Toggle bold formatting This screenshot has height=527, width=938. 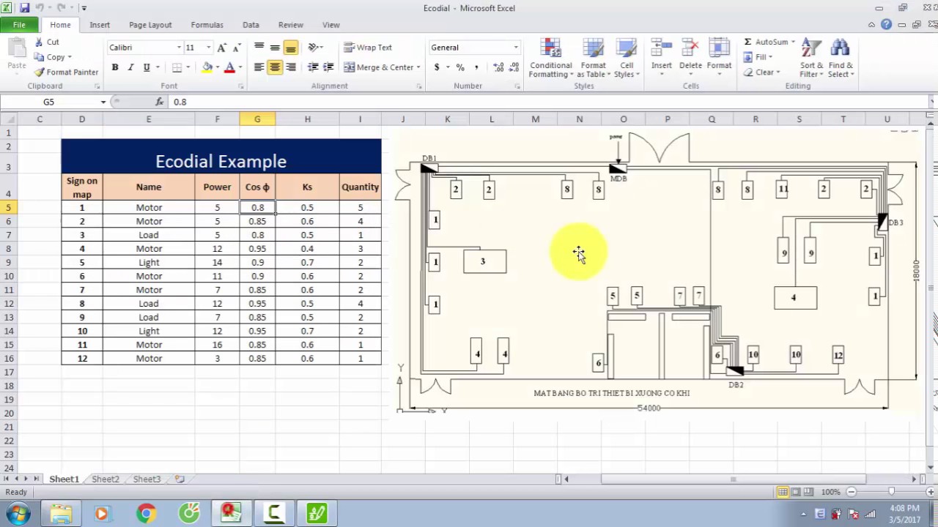115,67
